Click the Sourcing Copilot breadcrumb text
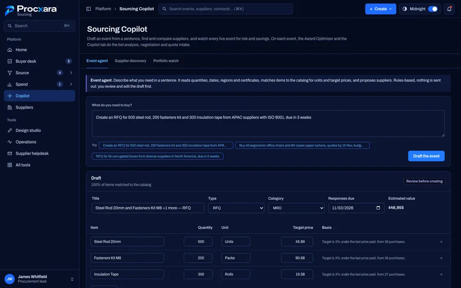 (x=136, y=9)
